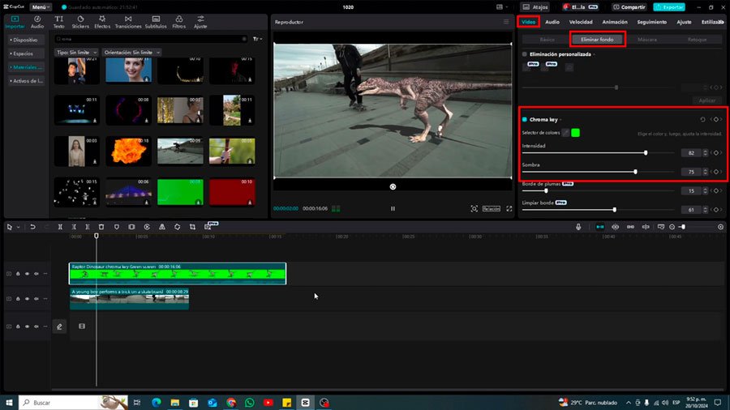730x410 pixels.
Task: Pause playback in the player
Action: [393, 209]
